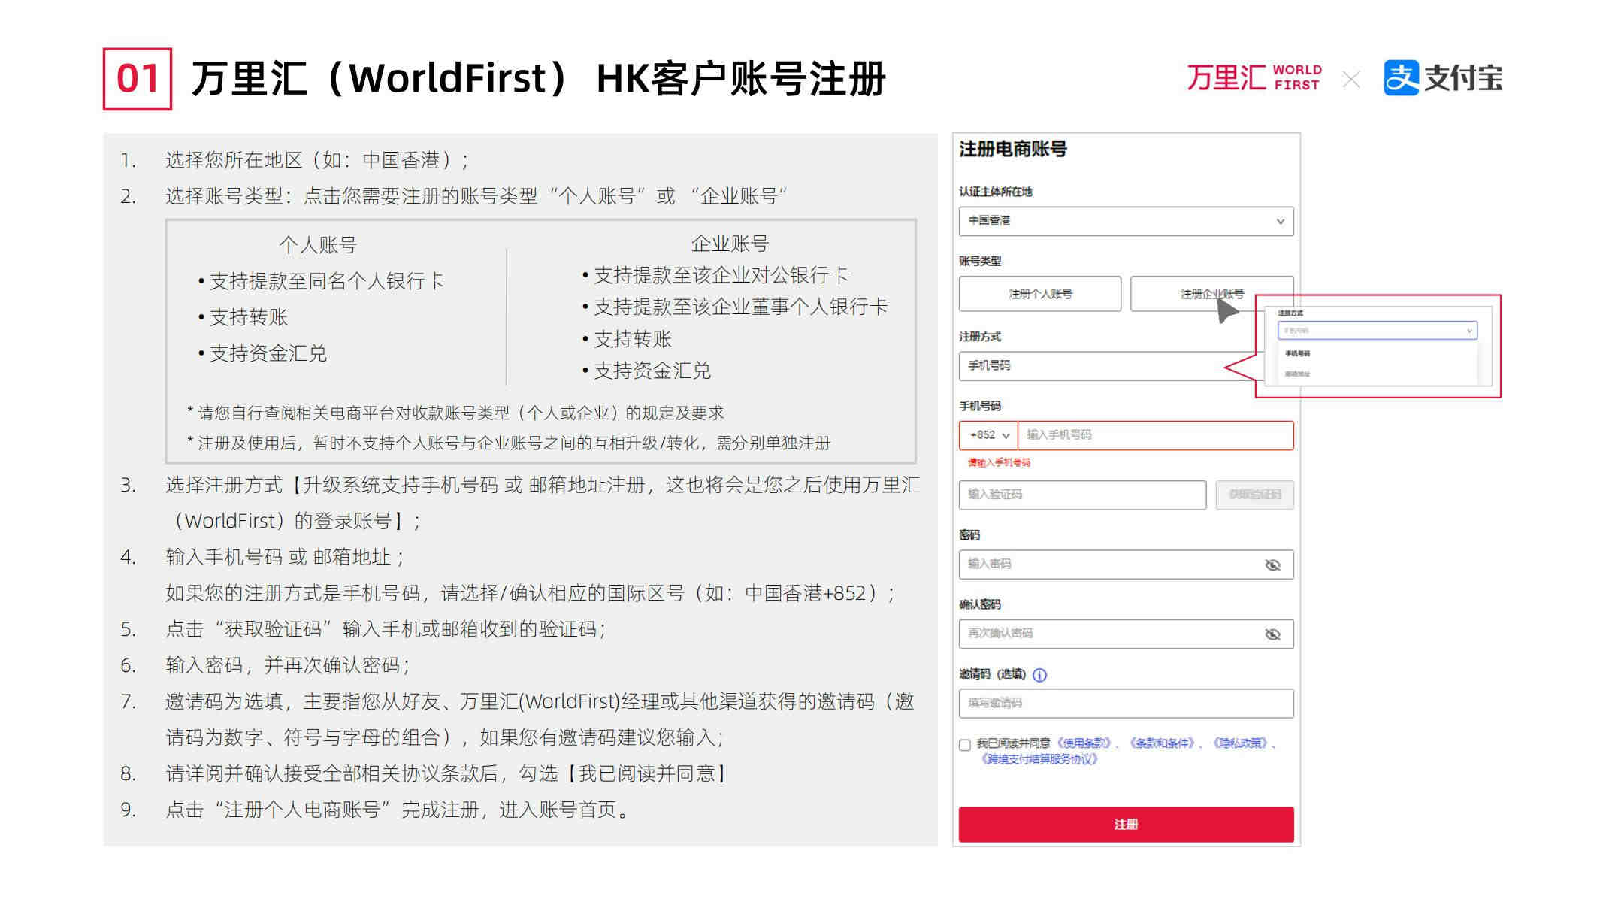The width and height of the screenshot is (1603, 902).
Task: Click the 认证主体所在地 label
Action: 995,192
